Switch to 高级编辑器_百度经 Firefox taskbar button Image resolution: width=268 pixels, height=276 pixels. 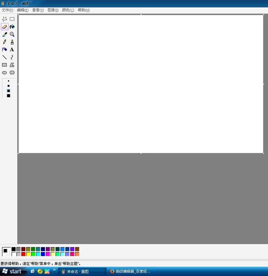(131, 272)
